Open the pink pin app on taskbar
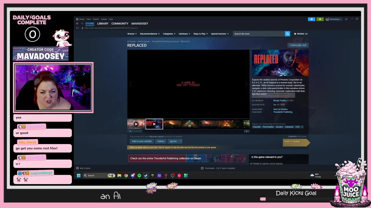371x208 pixels. [x=166, y=175]
